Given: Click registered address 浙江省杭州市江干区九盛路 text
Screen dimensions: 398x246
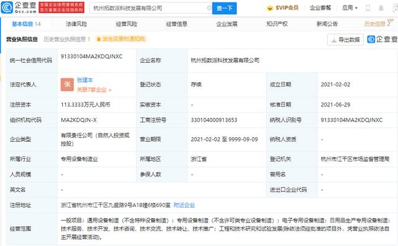Looking at the screenshot, I should pyautogui.click(x=116, y=205).
